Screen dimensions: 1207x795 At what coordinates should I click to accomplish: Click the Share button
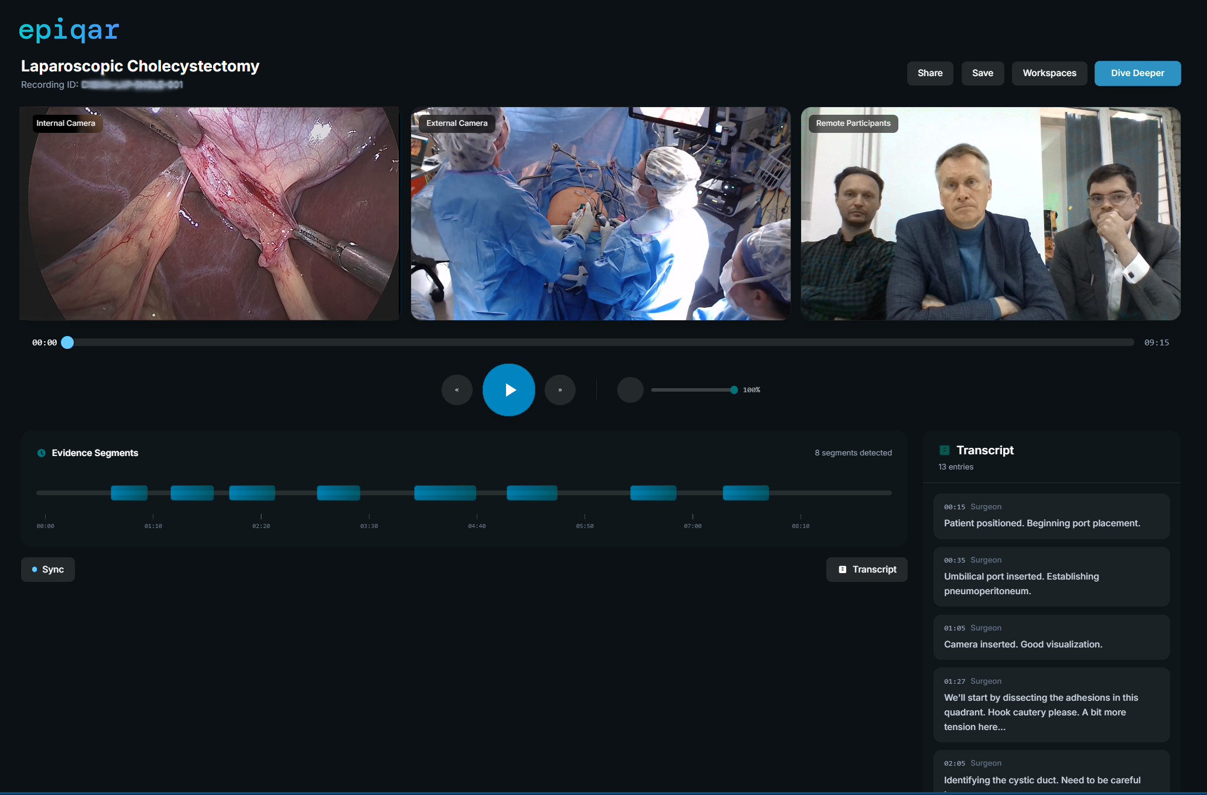(930, 73)
